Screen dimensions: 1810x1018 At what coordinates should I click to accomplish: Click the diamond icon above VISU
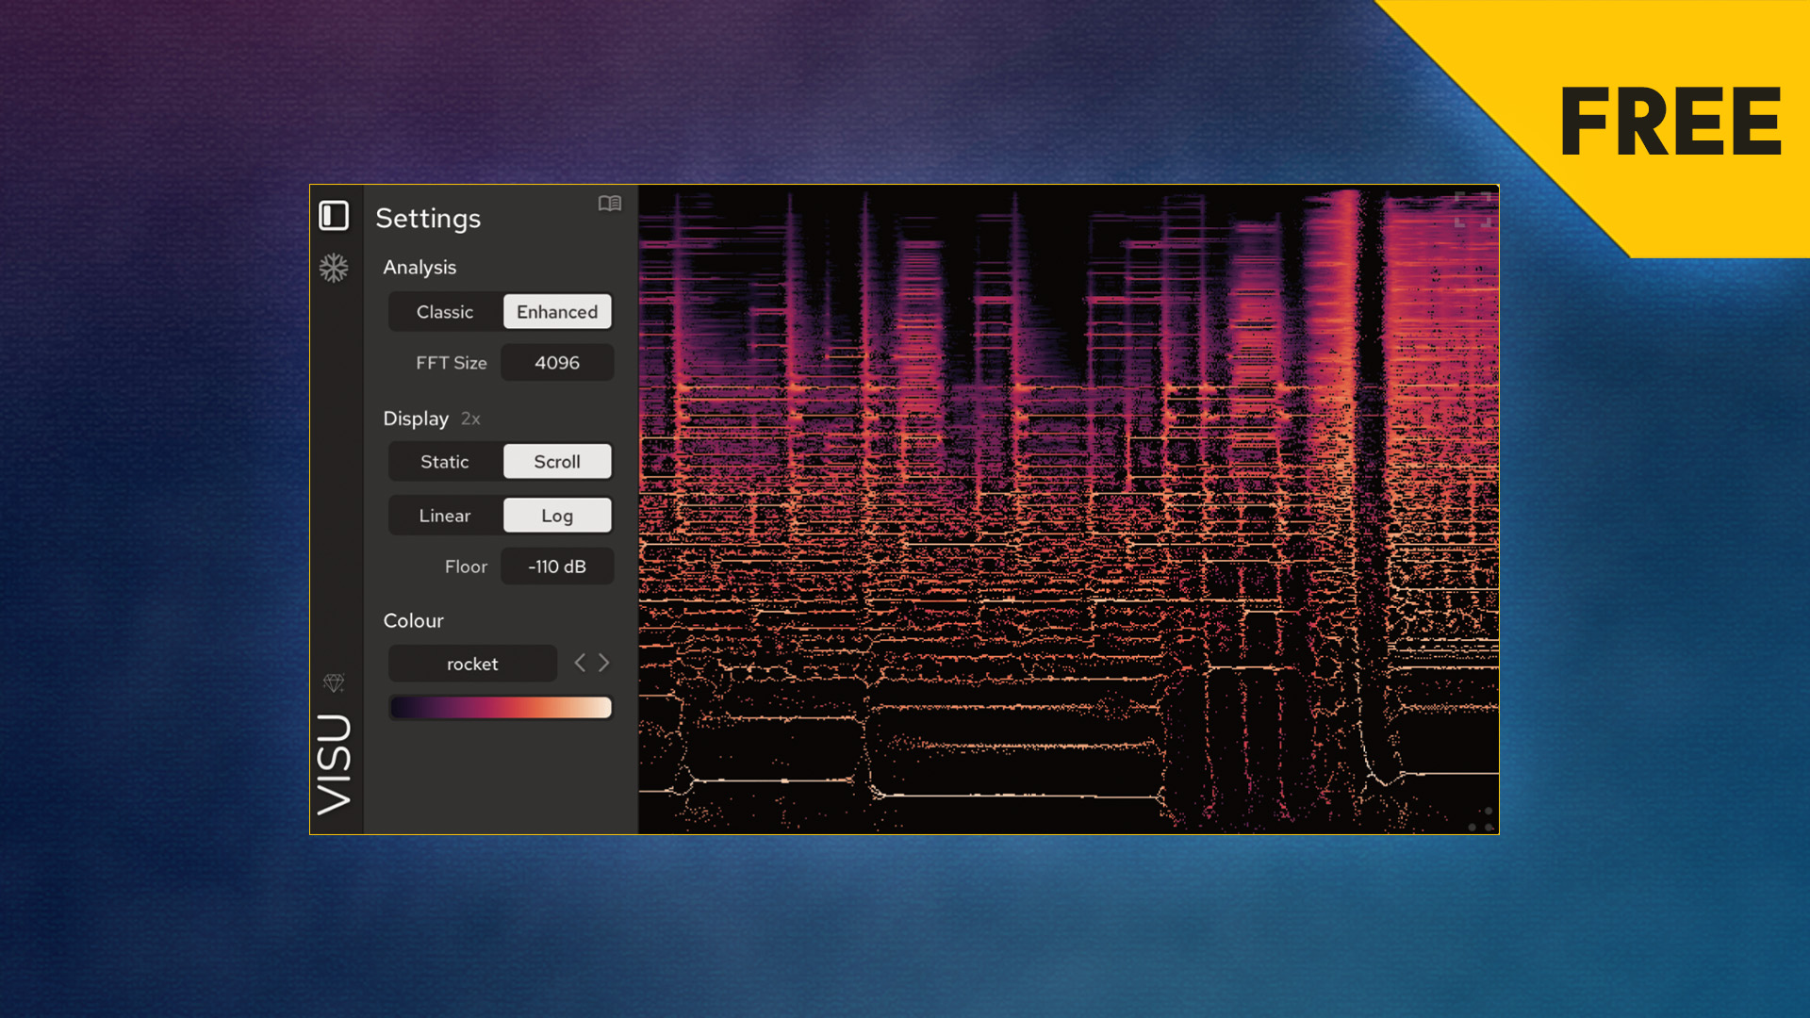click(334, 681)
